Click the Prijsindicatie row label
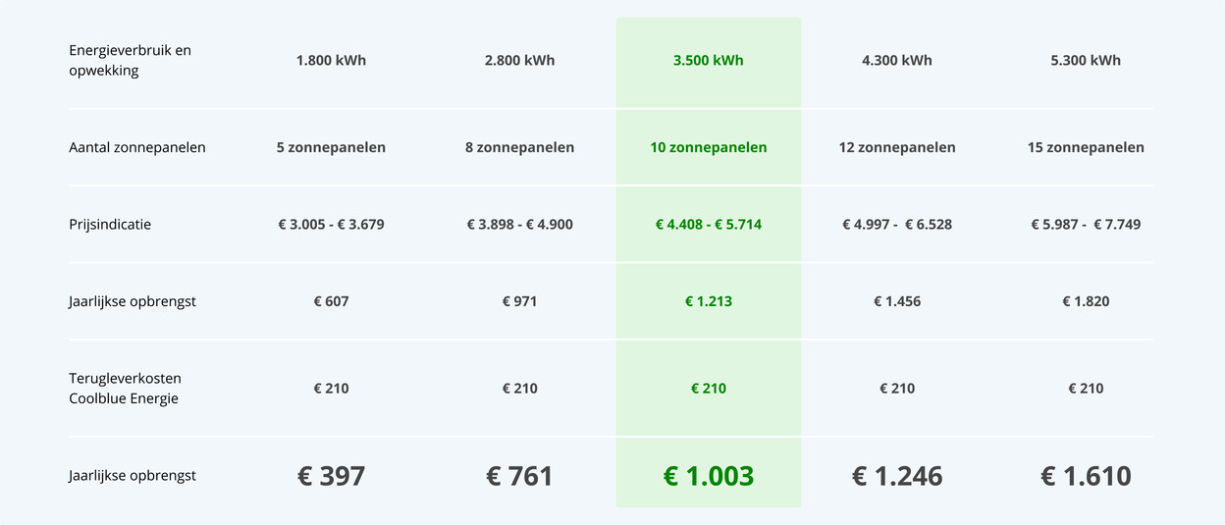This screenshot has height=525, width=1225. coord(110,225)
